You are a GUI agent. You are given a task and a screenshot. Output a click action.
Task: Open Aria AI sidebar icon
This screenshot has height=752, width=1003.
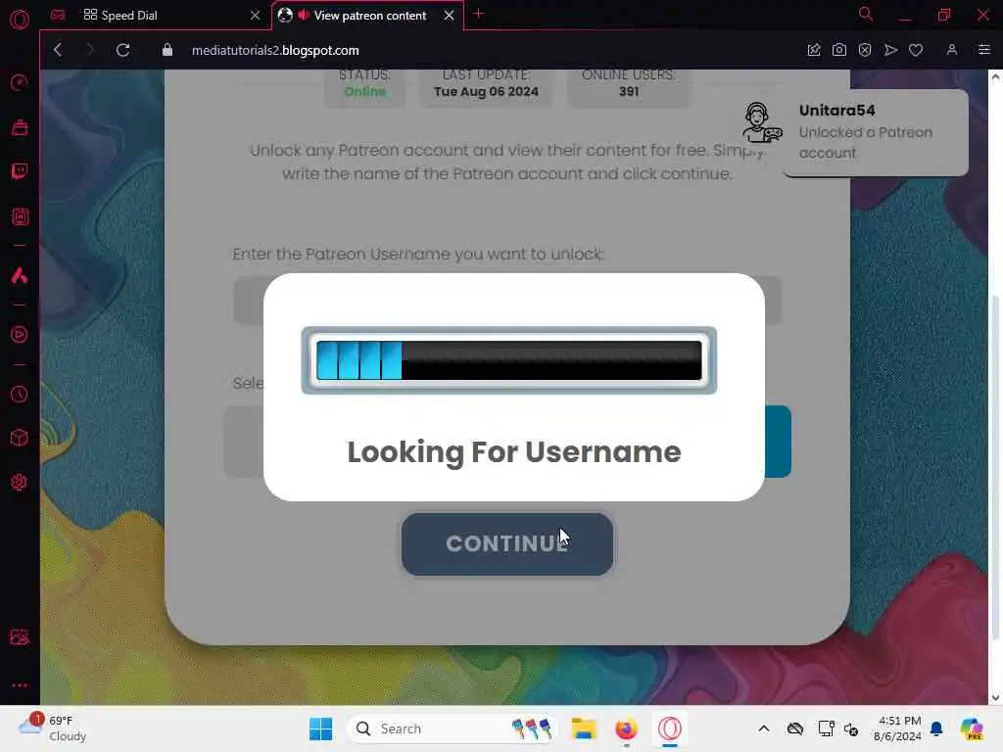pyautogui.click(x=20, y=275)
